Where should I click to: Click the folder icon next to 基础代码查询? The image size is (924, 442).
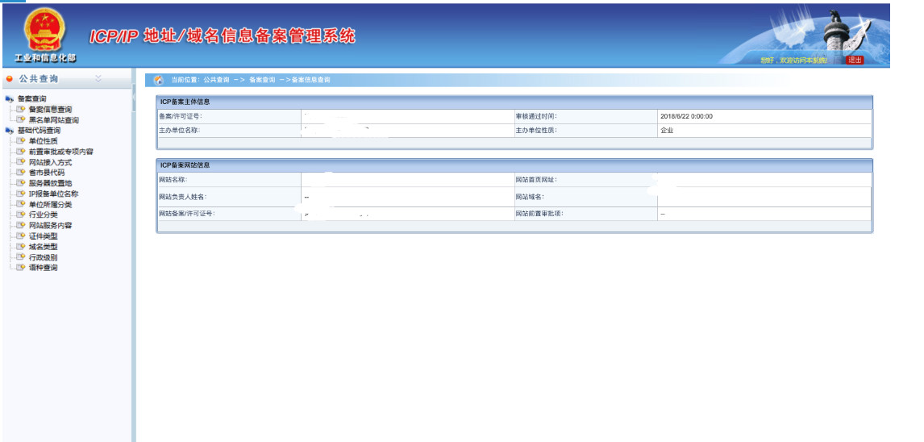click(x=10, y=131)
